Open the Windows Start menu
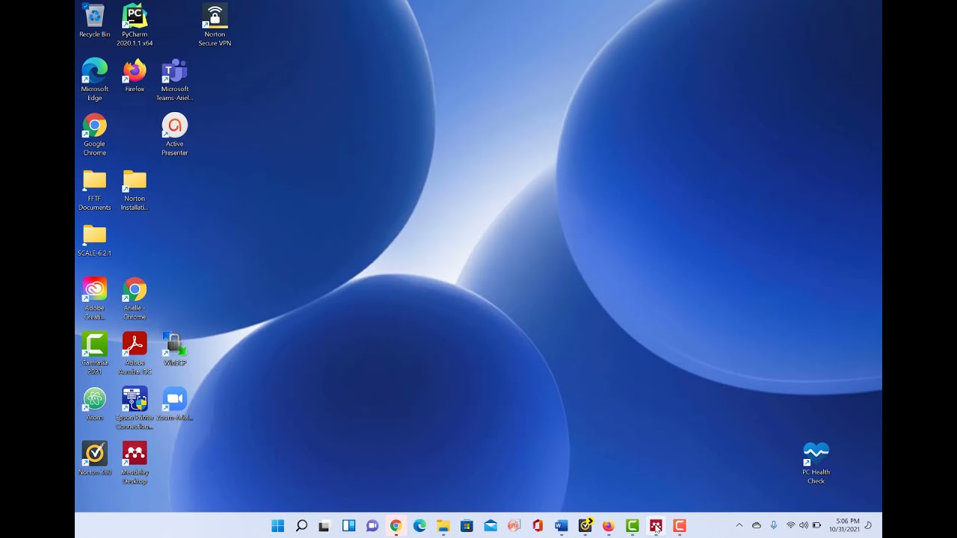Image resolution: width=957 pixels, height=538 pixels. (x=277, y=526)
